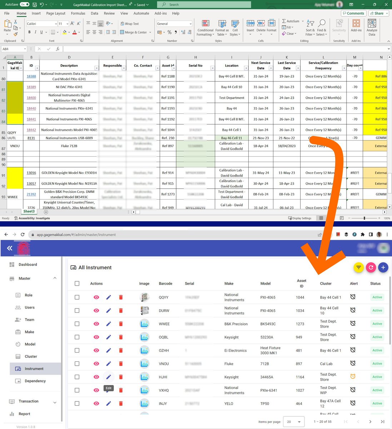Add a new instrument with the plus icon
This screenshot has width=392, height=429.
383,267
